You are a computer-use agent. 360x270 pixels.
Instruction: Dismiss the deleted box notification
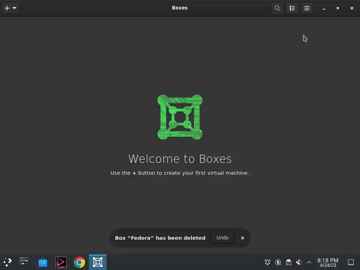click(243, 238)
